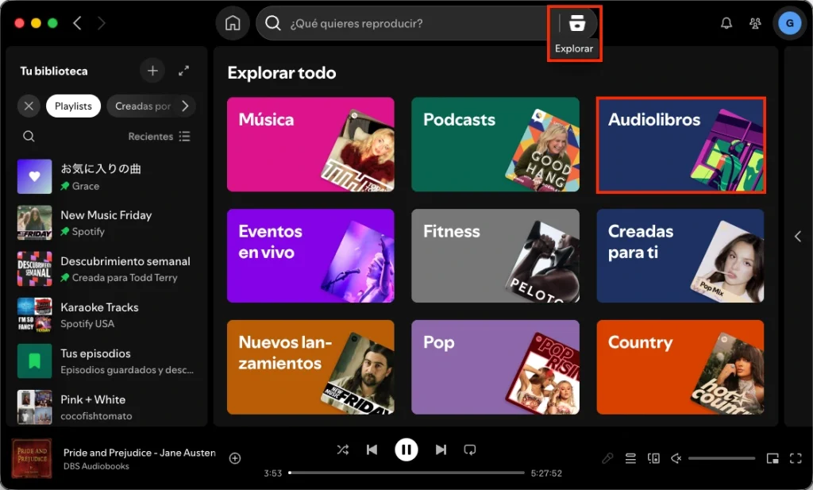Open the Country category card
813x490 pixels.
[680, 367]
